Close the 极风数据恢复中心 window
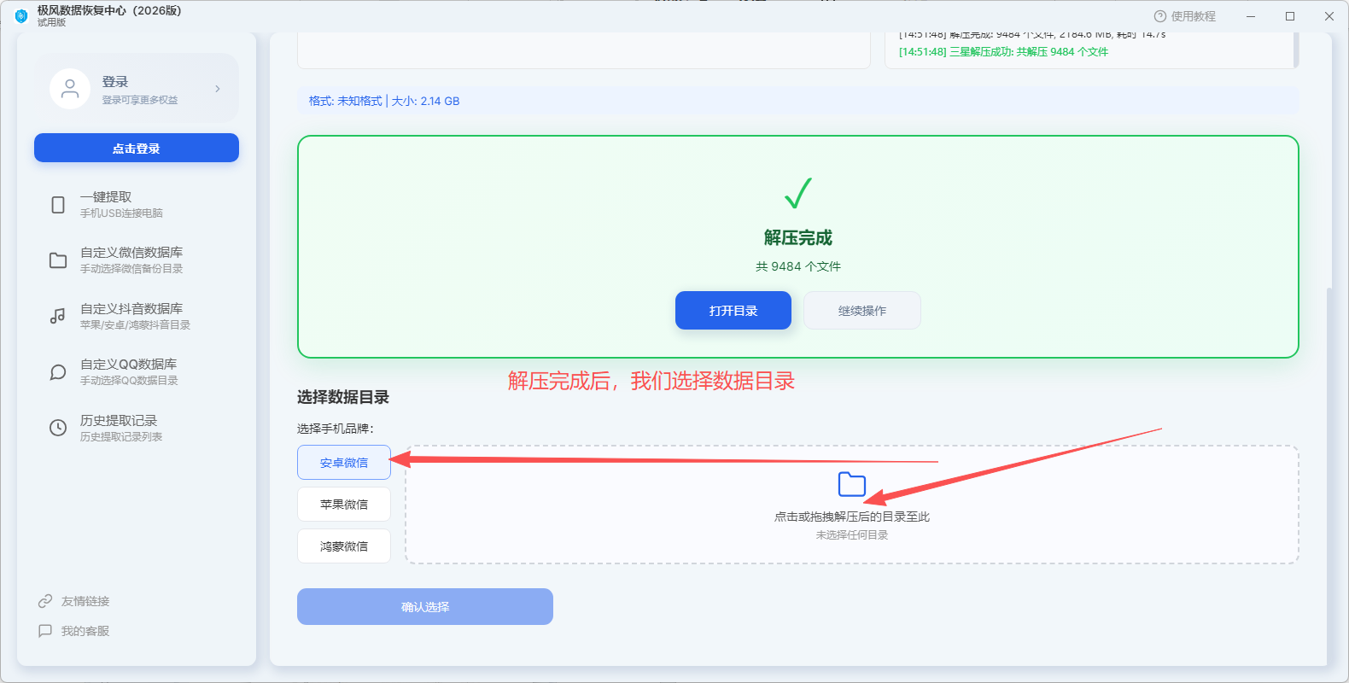1349x683 pixels. (x=1329, y=16)
